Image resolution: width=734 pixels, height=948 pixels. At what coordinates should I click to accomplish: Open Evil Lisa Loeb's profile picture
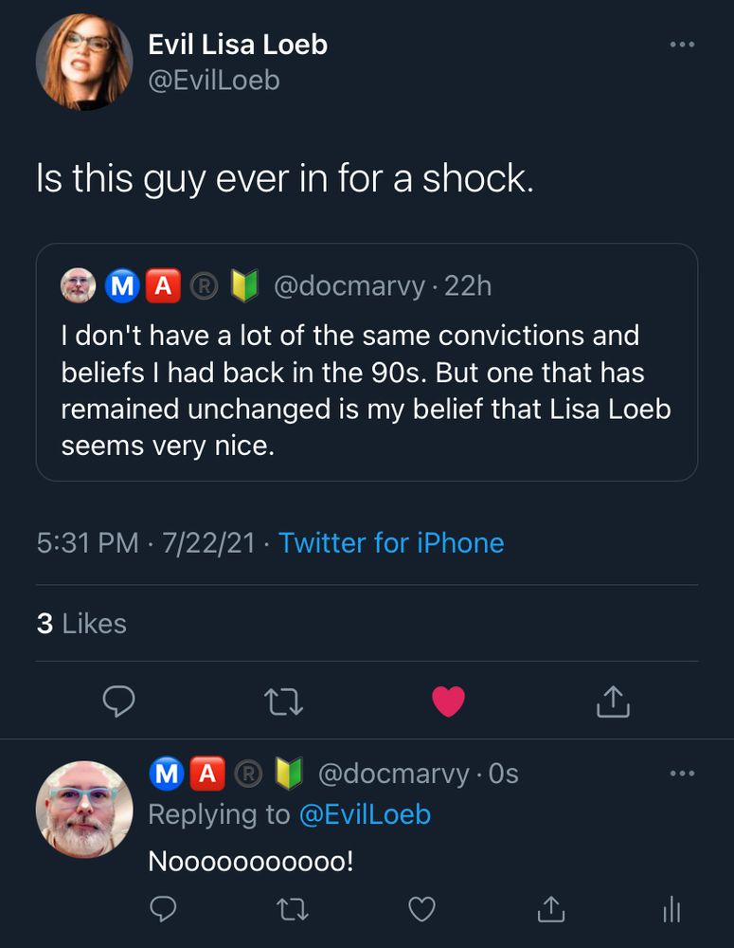click(x=83, y=63)
